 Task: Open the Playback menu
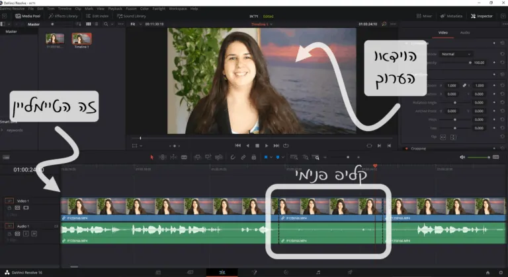(x=115, y=9)
